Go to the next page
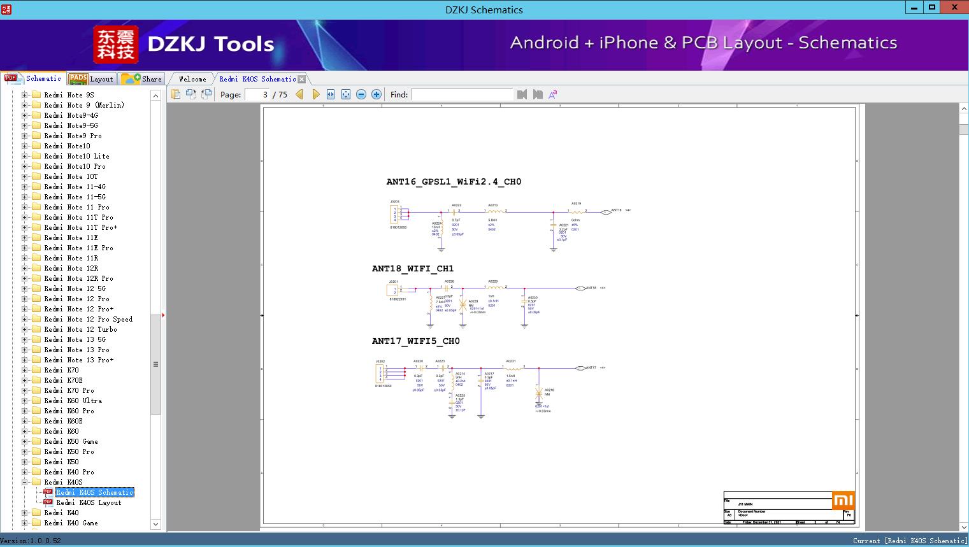Screen dimensions: 969x547 [x=316, y=94]
